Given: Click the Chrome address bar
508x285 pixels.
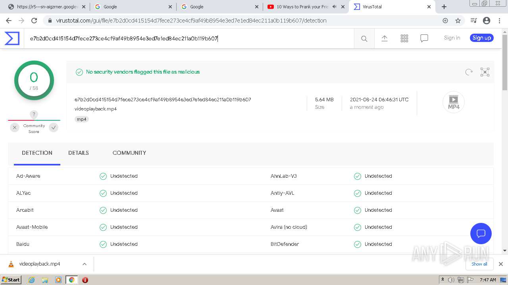Looking at the screenshot, I should (242, 21).
